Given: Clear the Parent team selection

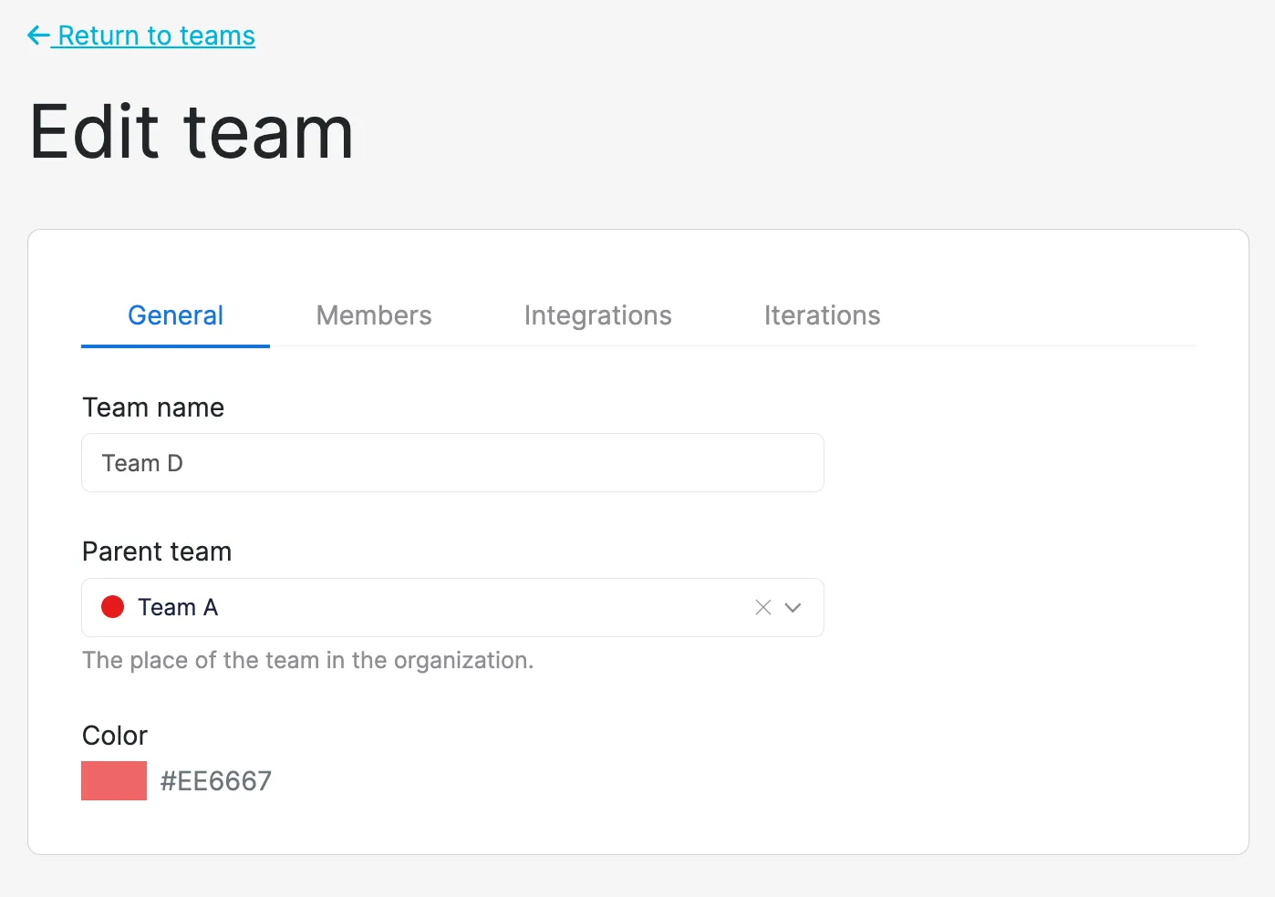Looking at the screenshot, I should [763, 607].
